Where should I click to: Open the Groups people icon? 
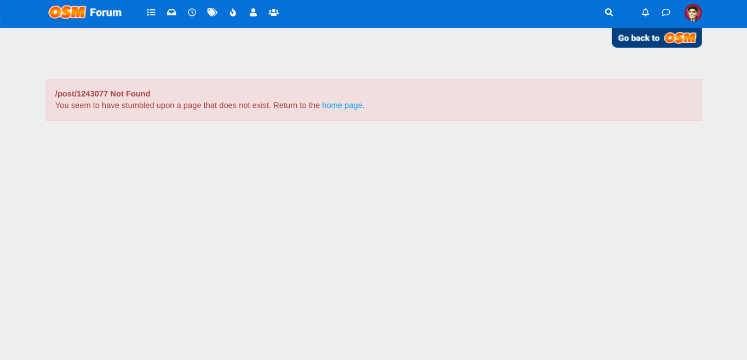[273, 12]
